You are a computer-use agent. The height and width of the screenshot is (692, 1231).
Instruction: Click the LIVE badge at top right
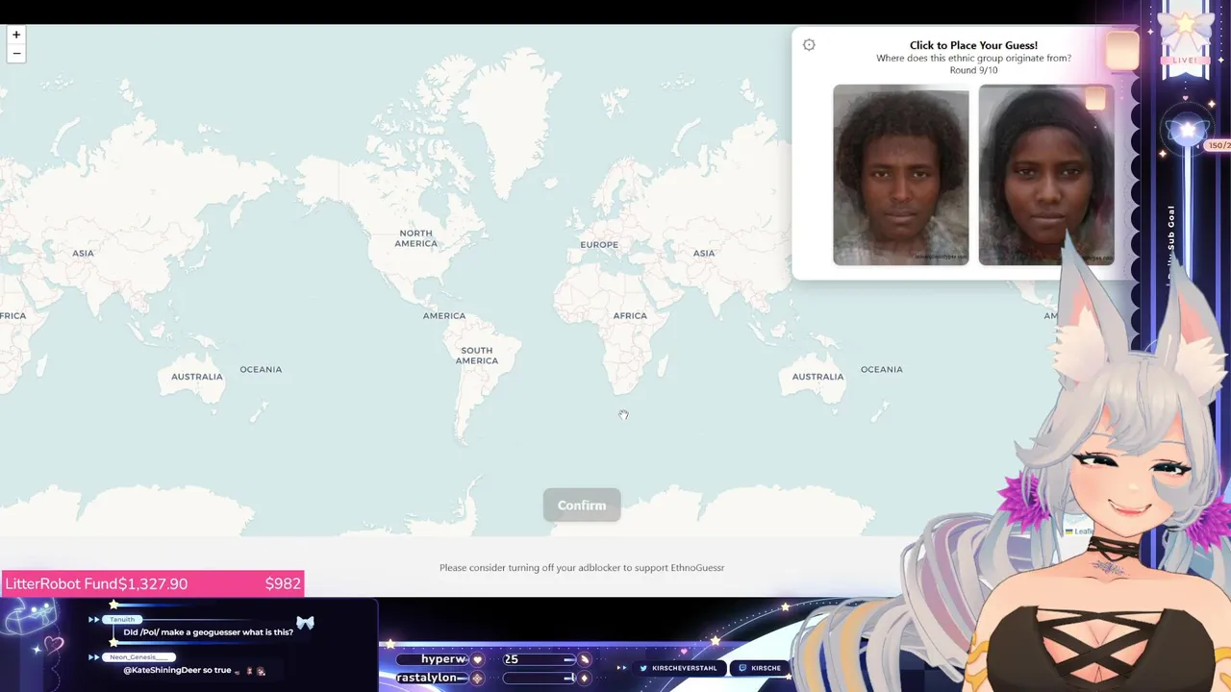tap(1185, 60)
